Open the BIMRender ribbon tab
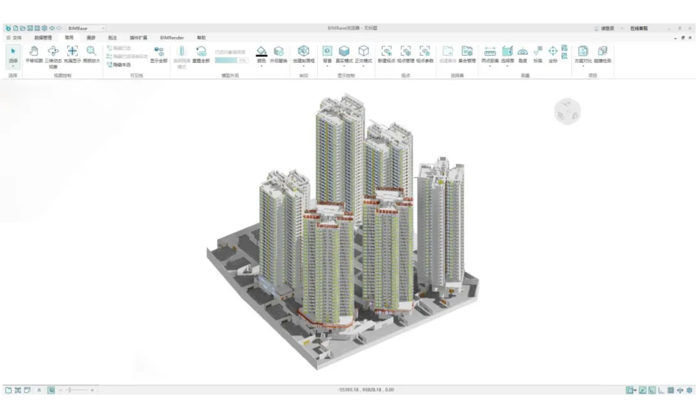Image resolution: width=699 pixels, height=418 pixels. coord(172,38)
